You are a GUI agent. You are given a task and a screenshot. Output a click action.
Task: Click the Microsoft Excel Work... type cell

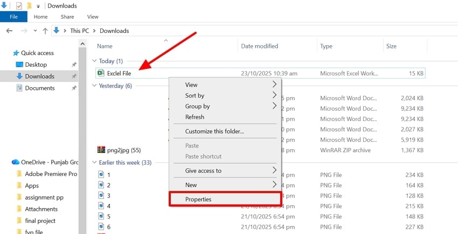[x=349, y=74]
